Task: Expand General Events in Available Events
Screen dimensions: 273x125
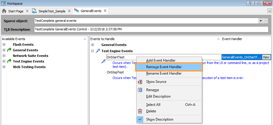Action: (x=4, y=50)
